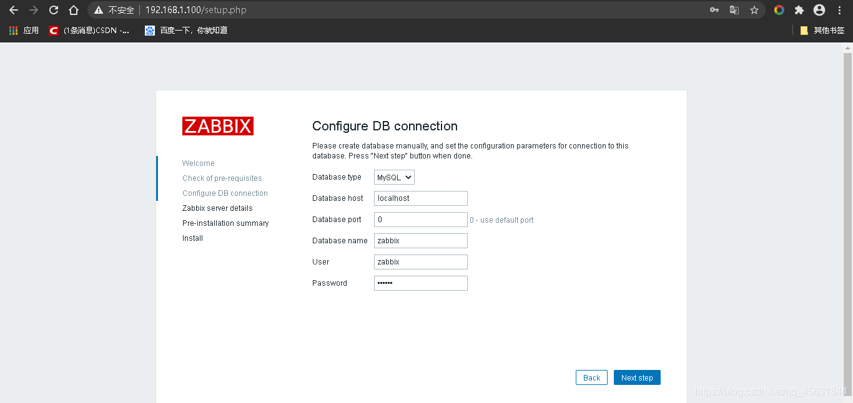
Task: Reload the page with the refresh icon
Action: (54, 10)
